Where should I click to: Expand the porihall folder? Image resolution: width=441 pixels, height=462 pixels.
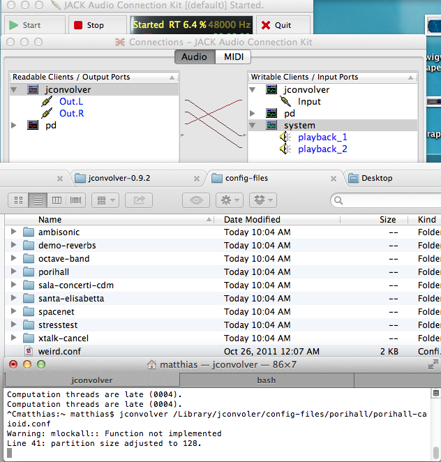(x=13, y=271)
